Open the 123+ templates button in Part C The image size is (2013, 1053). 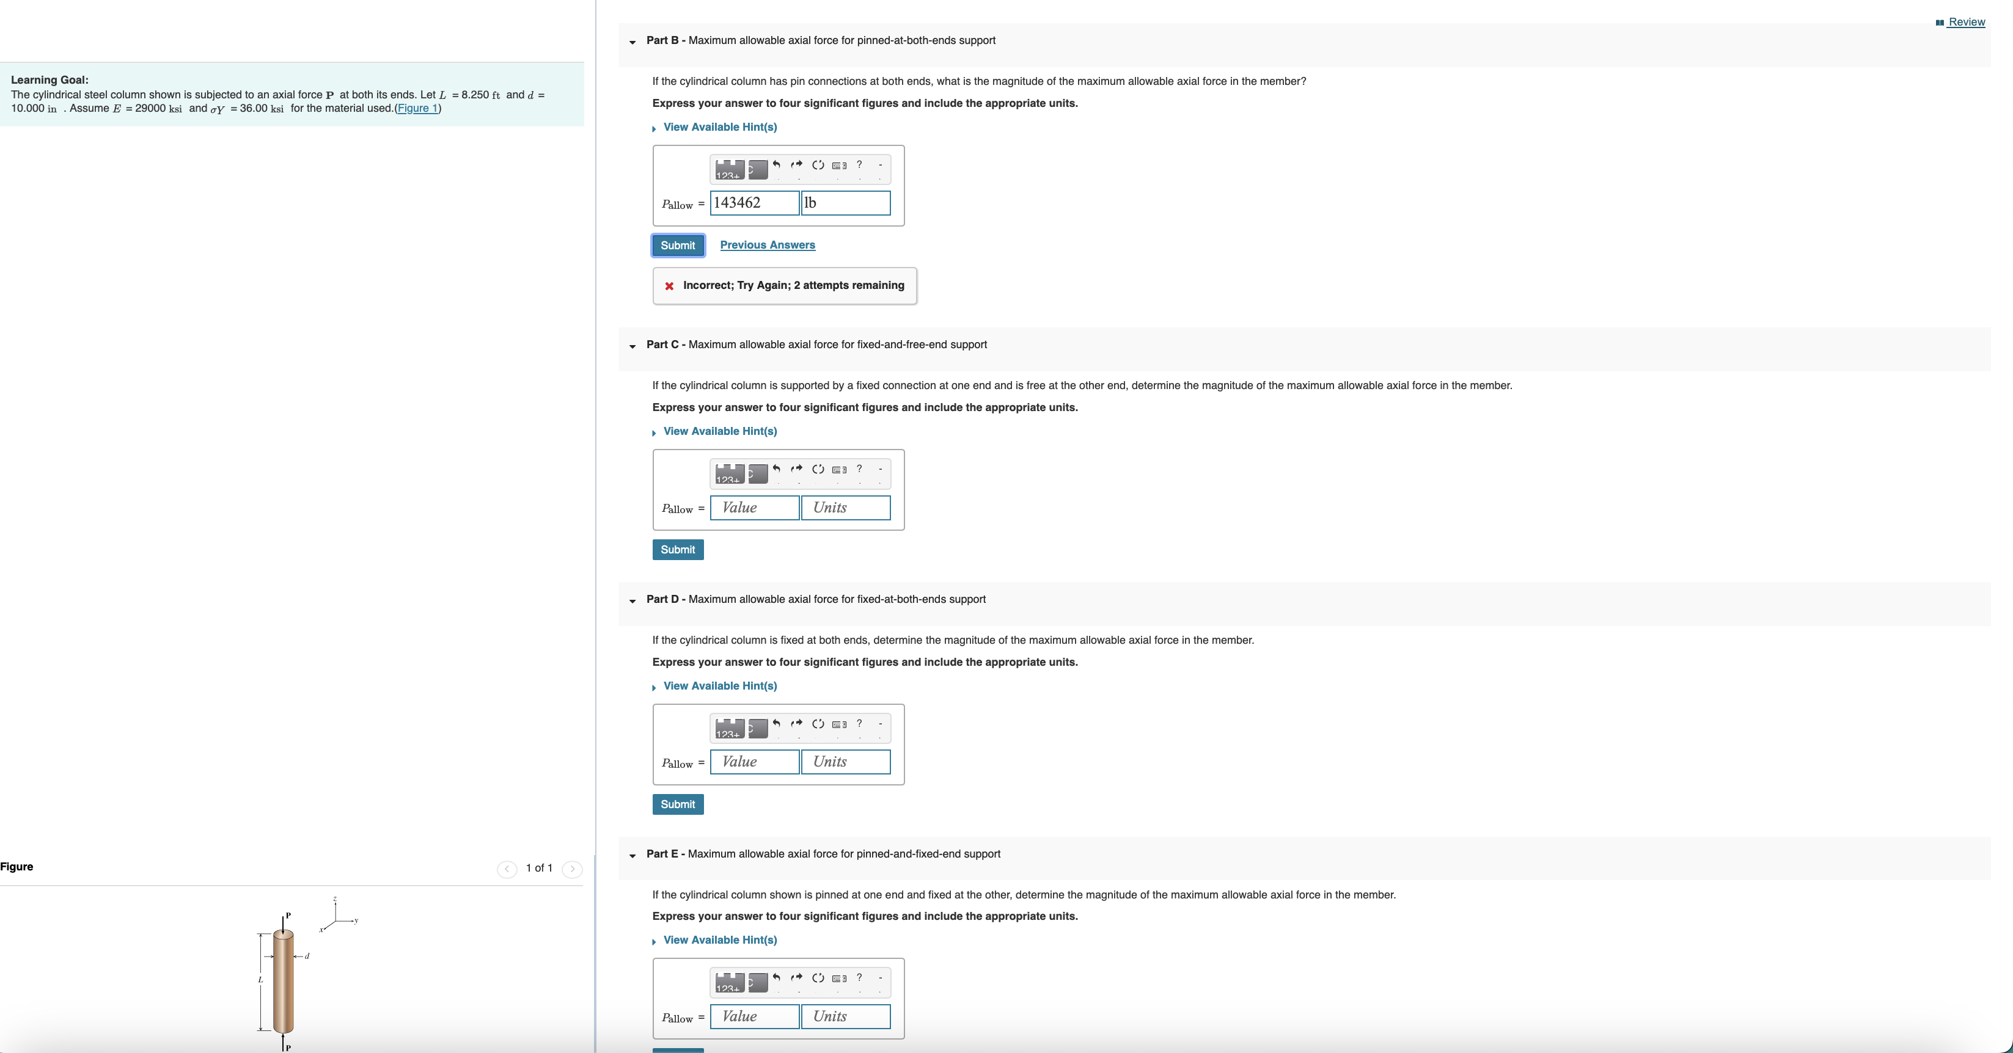[729, 473]
